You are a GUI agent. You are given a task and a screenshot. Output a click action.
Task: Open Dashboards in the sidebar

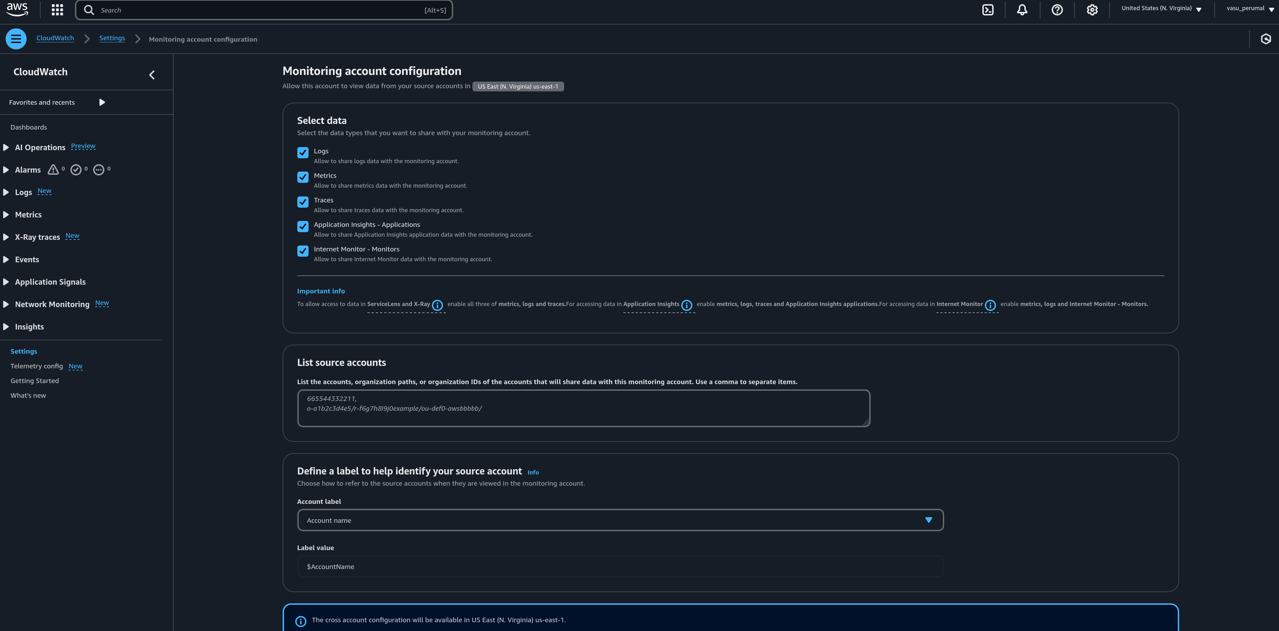[29, 127]
